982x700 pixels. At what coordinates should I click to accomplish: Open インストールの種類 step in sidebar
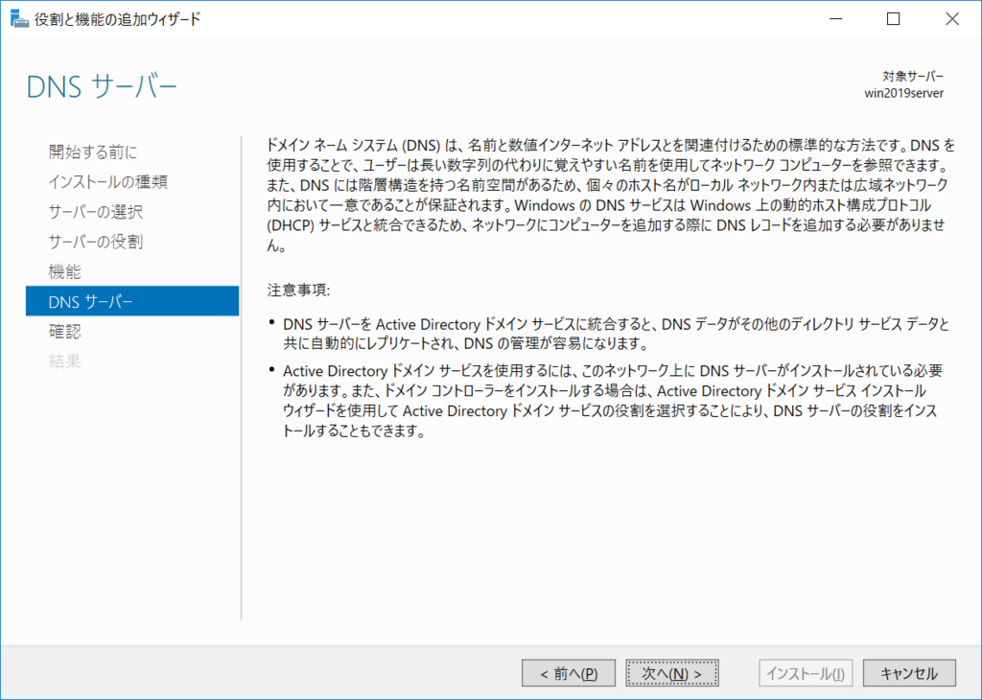pos(107,181)
